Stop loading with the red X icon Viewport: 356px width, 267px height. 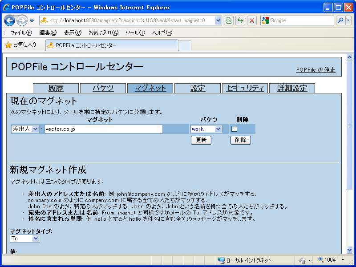[x=251, y=20]
